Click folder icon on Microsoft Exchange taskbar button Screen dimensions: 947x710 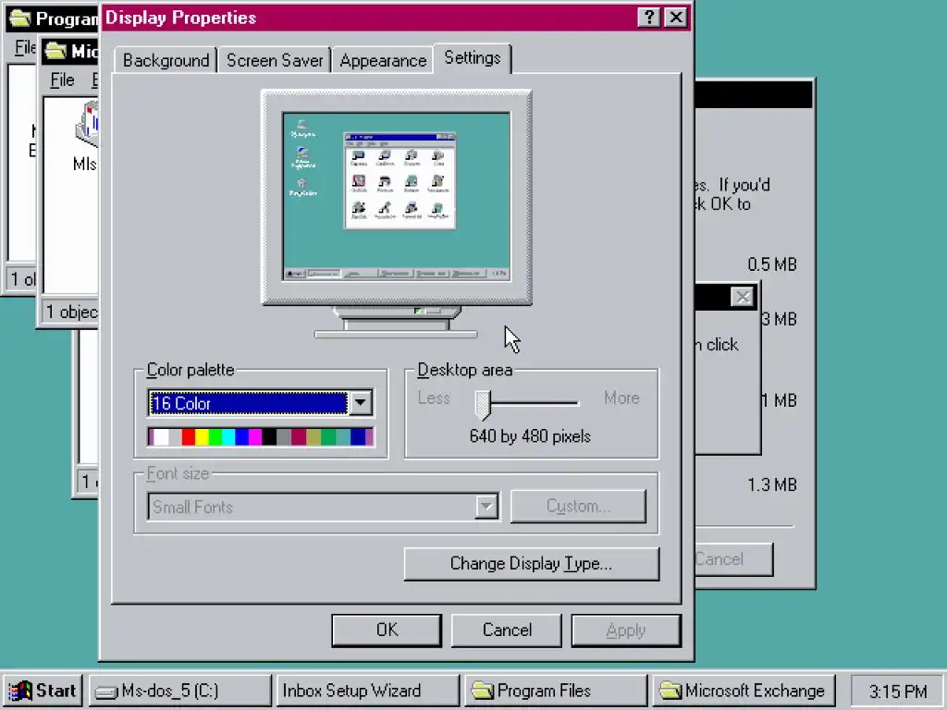(x=670, y=691)
